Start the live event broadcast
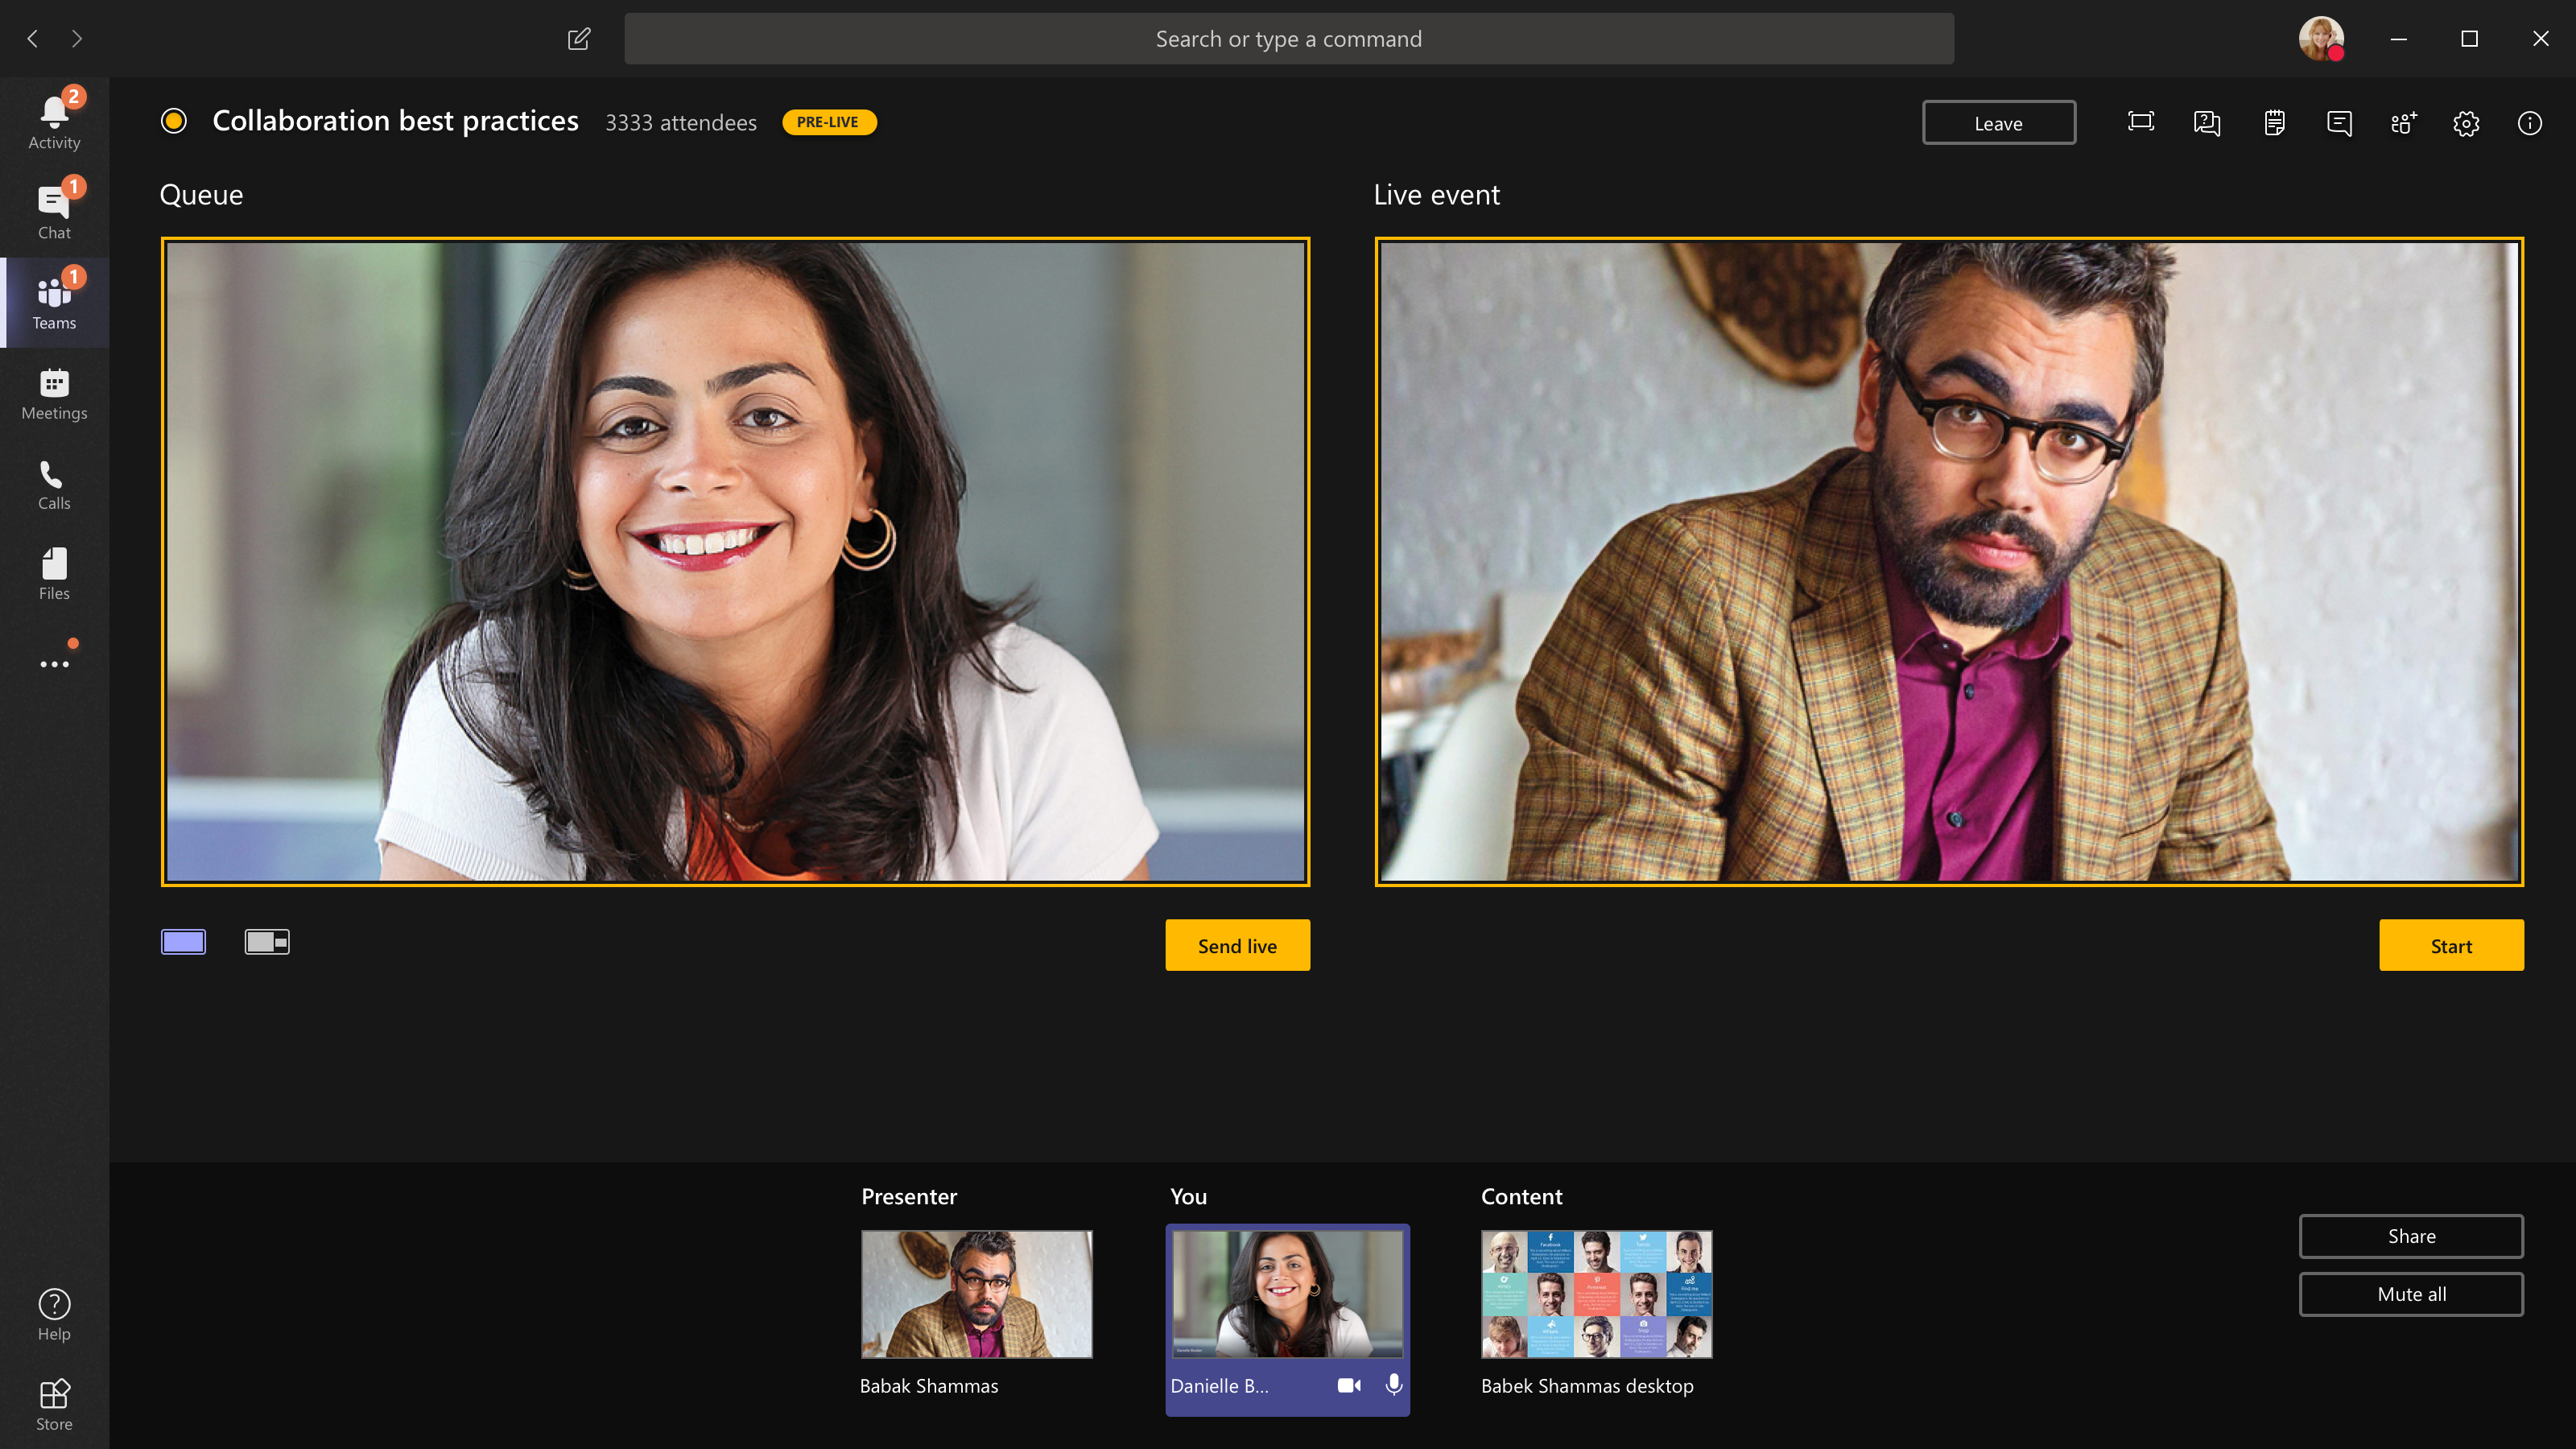Screen dimensions: 2576x1449 pyautogui.click(x=2450, y=945)
